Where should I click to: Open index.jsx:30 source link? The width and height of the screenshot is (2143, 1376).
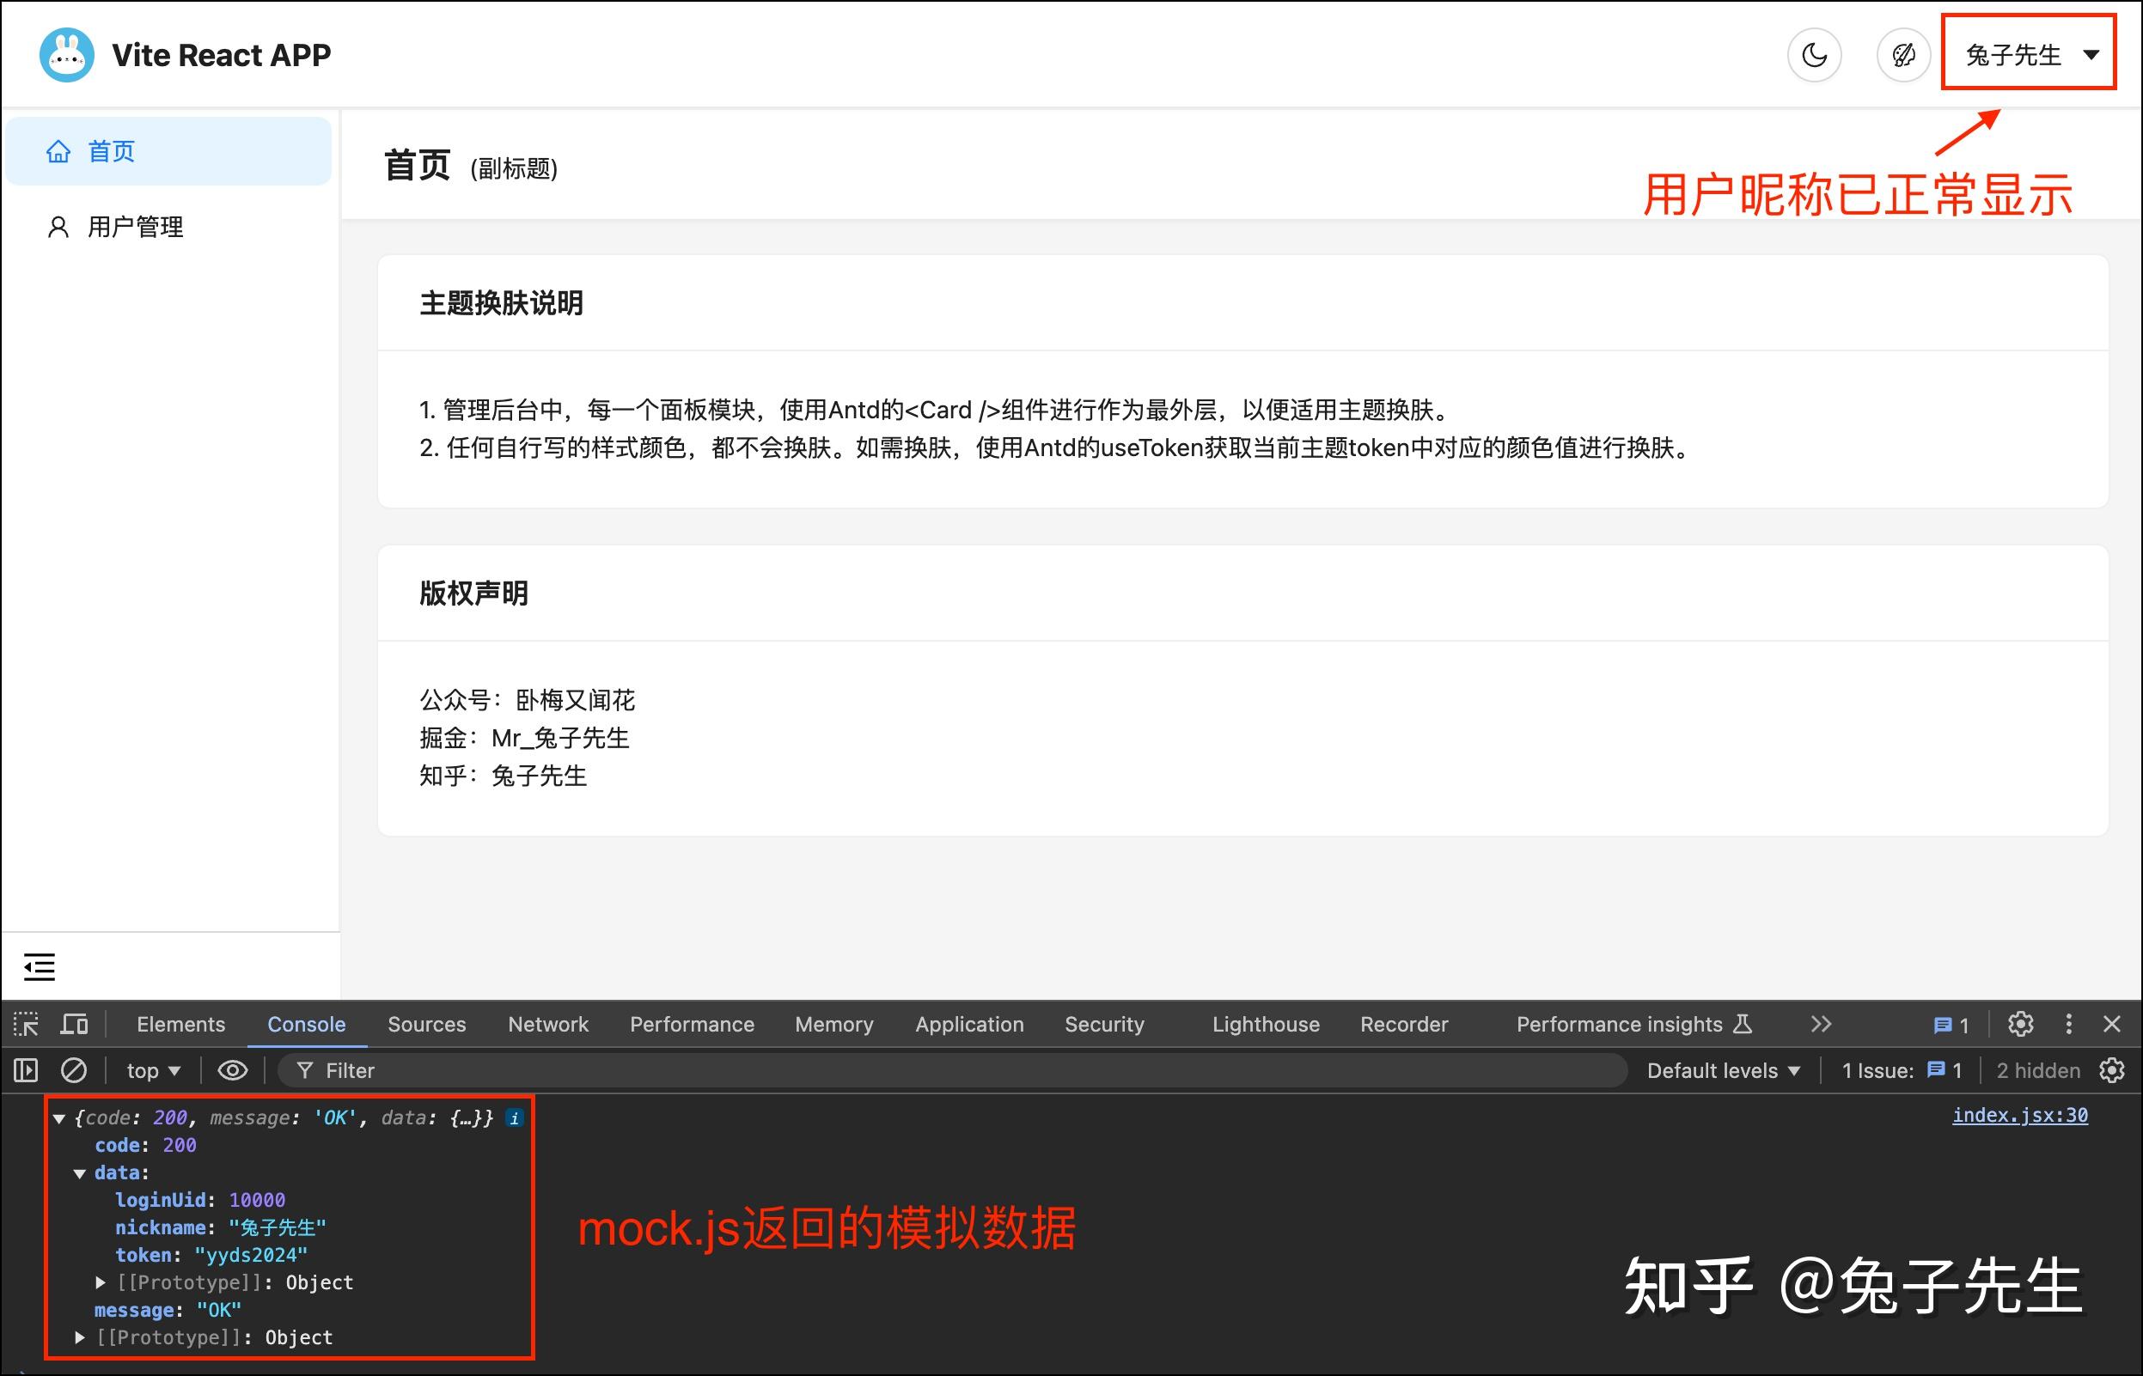[2019, 1115]
